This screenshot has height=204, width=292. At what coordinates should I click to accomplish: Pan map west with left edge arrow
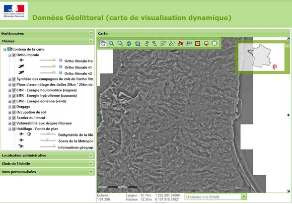99,115
